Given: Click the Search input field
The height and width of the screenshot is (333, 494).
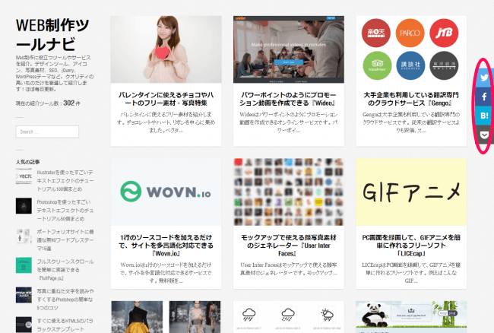Looking at the screenshot, I should (x=47, y=132).
